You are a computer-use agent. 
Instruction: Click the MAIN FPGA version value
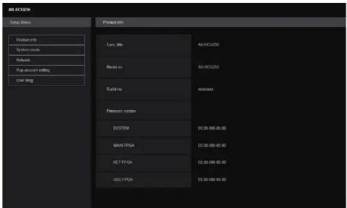pos(212,146)
